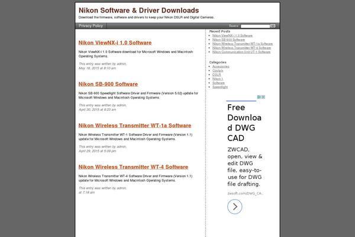This screenshot has height=237, width=355.
Task: Click the WT-1a post date April 29, 2015
Action: (97, 151)
